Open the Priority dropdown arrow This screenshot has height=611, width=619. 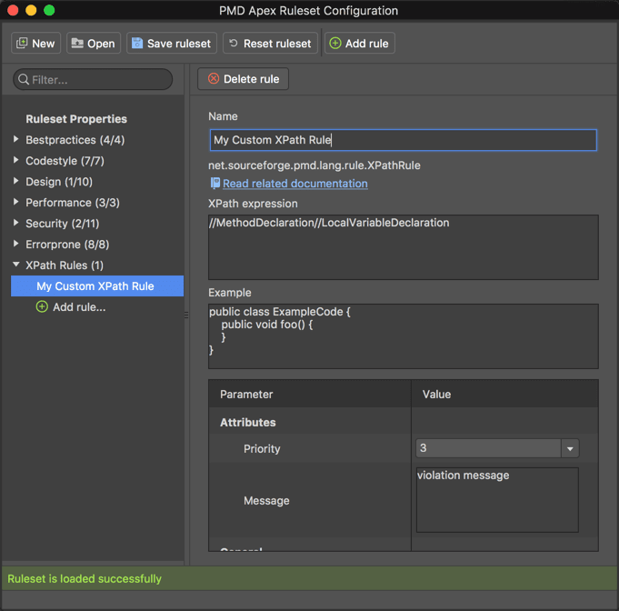click(x=570, y=448)
